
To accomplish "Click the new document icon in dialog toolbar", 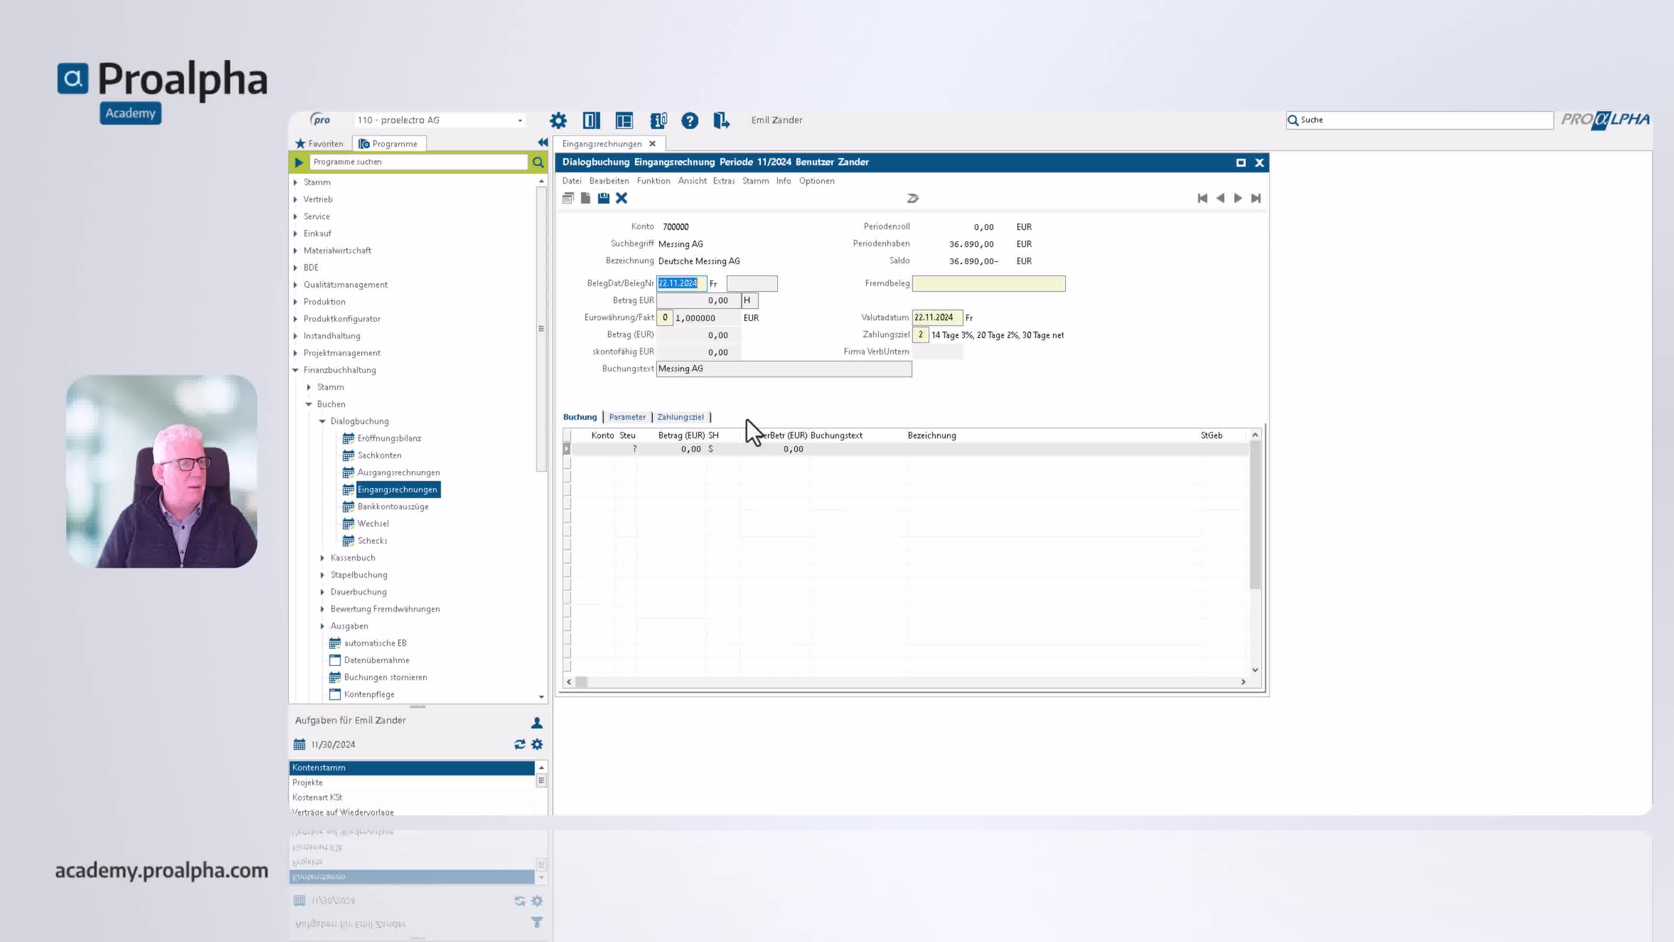I will [x=585, y=198].
